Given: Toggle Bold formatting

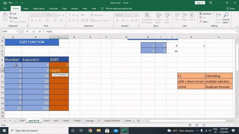Looking at the screenshot, I should pyautogui.click(x=32, y=20).
